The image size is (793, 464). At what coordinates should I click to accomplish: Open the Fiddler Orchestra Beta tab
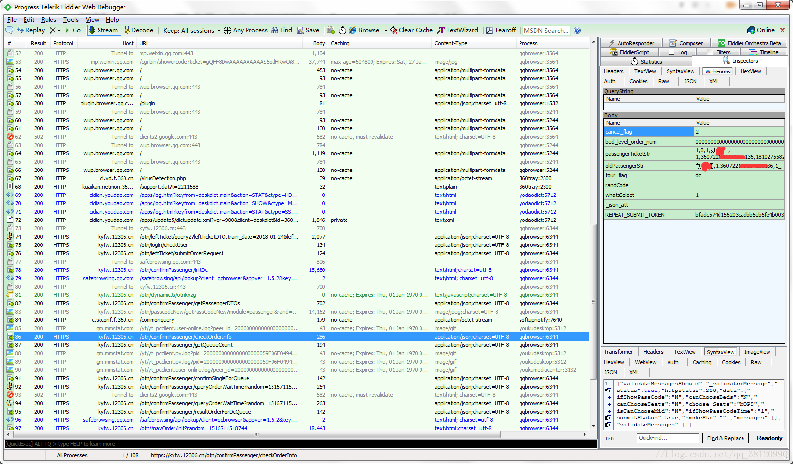(749, 43)
